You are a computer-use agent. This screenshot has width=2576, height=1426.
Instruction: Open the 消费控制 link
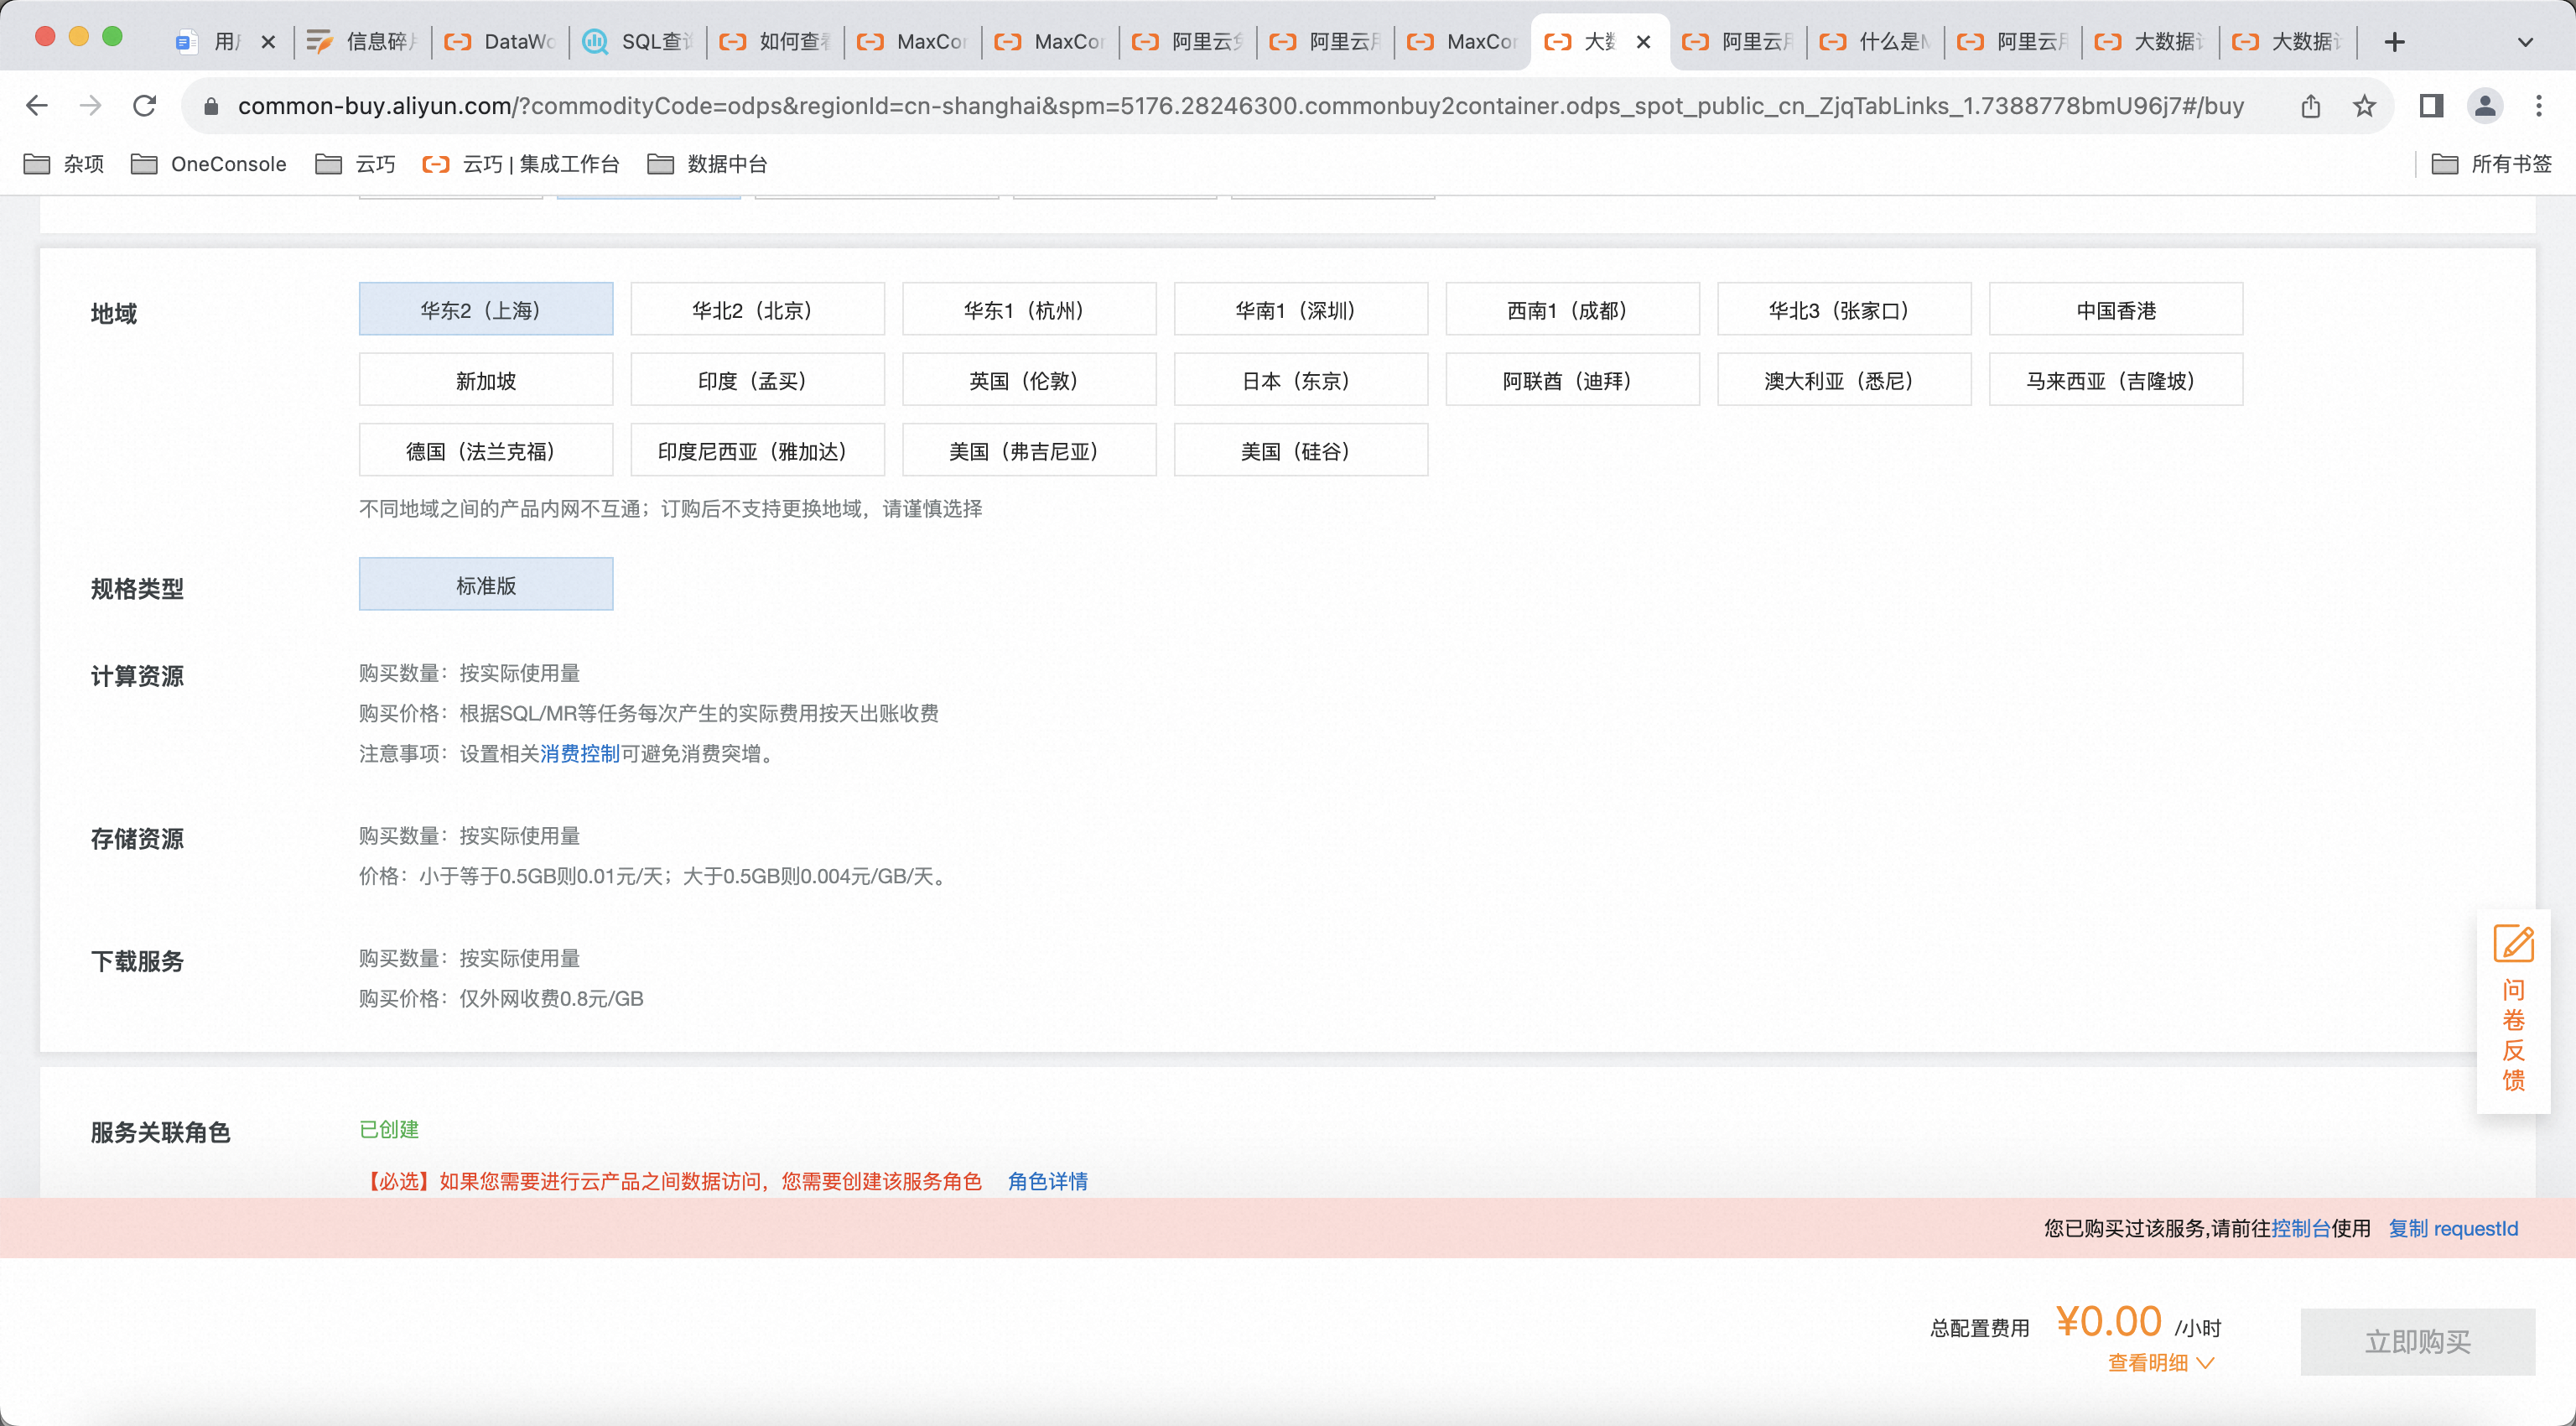pyautogui.click(x=580, y=753)
